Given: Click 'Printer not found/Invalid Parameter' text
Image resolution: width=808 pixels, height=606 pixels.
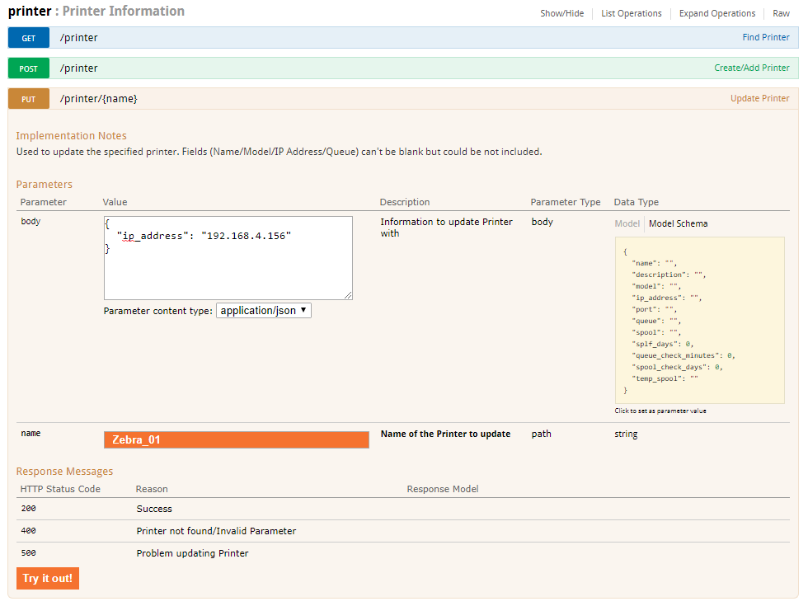Looking at the screenshot, I should coord(216,531).
